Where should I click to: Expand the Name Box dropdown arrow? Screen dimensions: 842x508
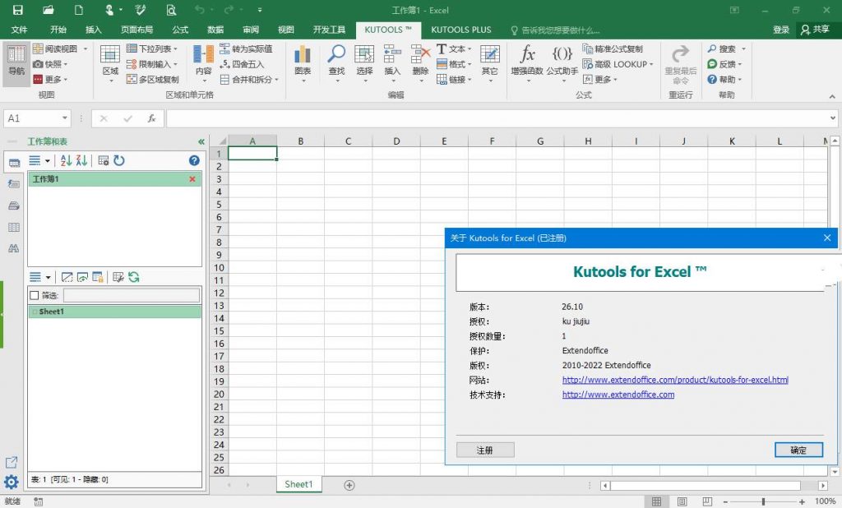[64, 118]
